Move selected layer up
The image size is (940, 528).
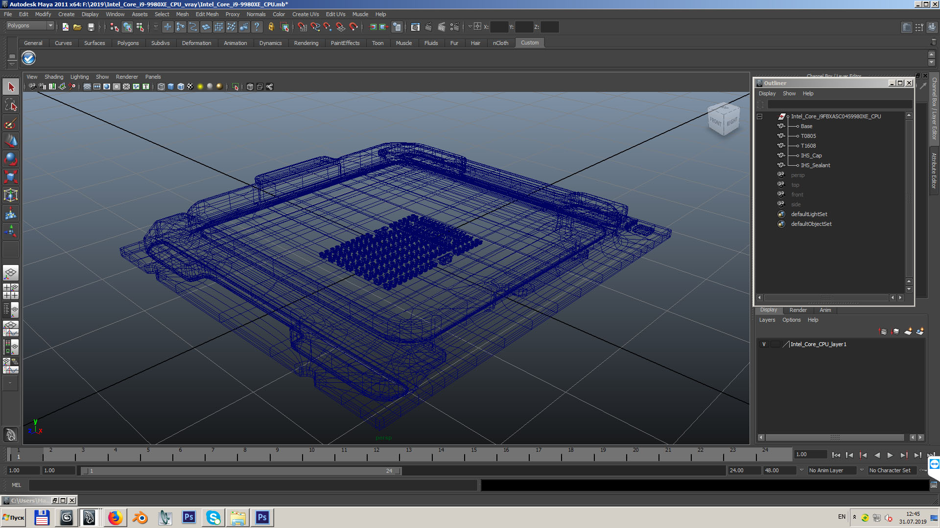[883, 331]
